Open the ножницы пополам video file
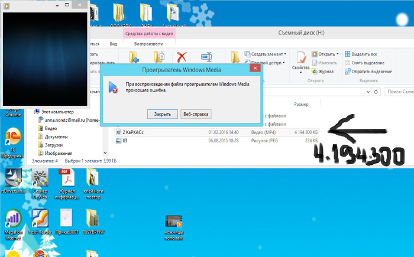The image size is (414, 257). [x=173, y=227]
